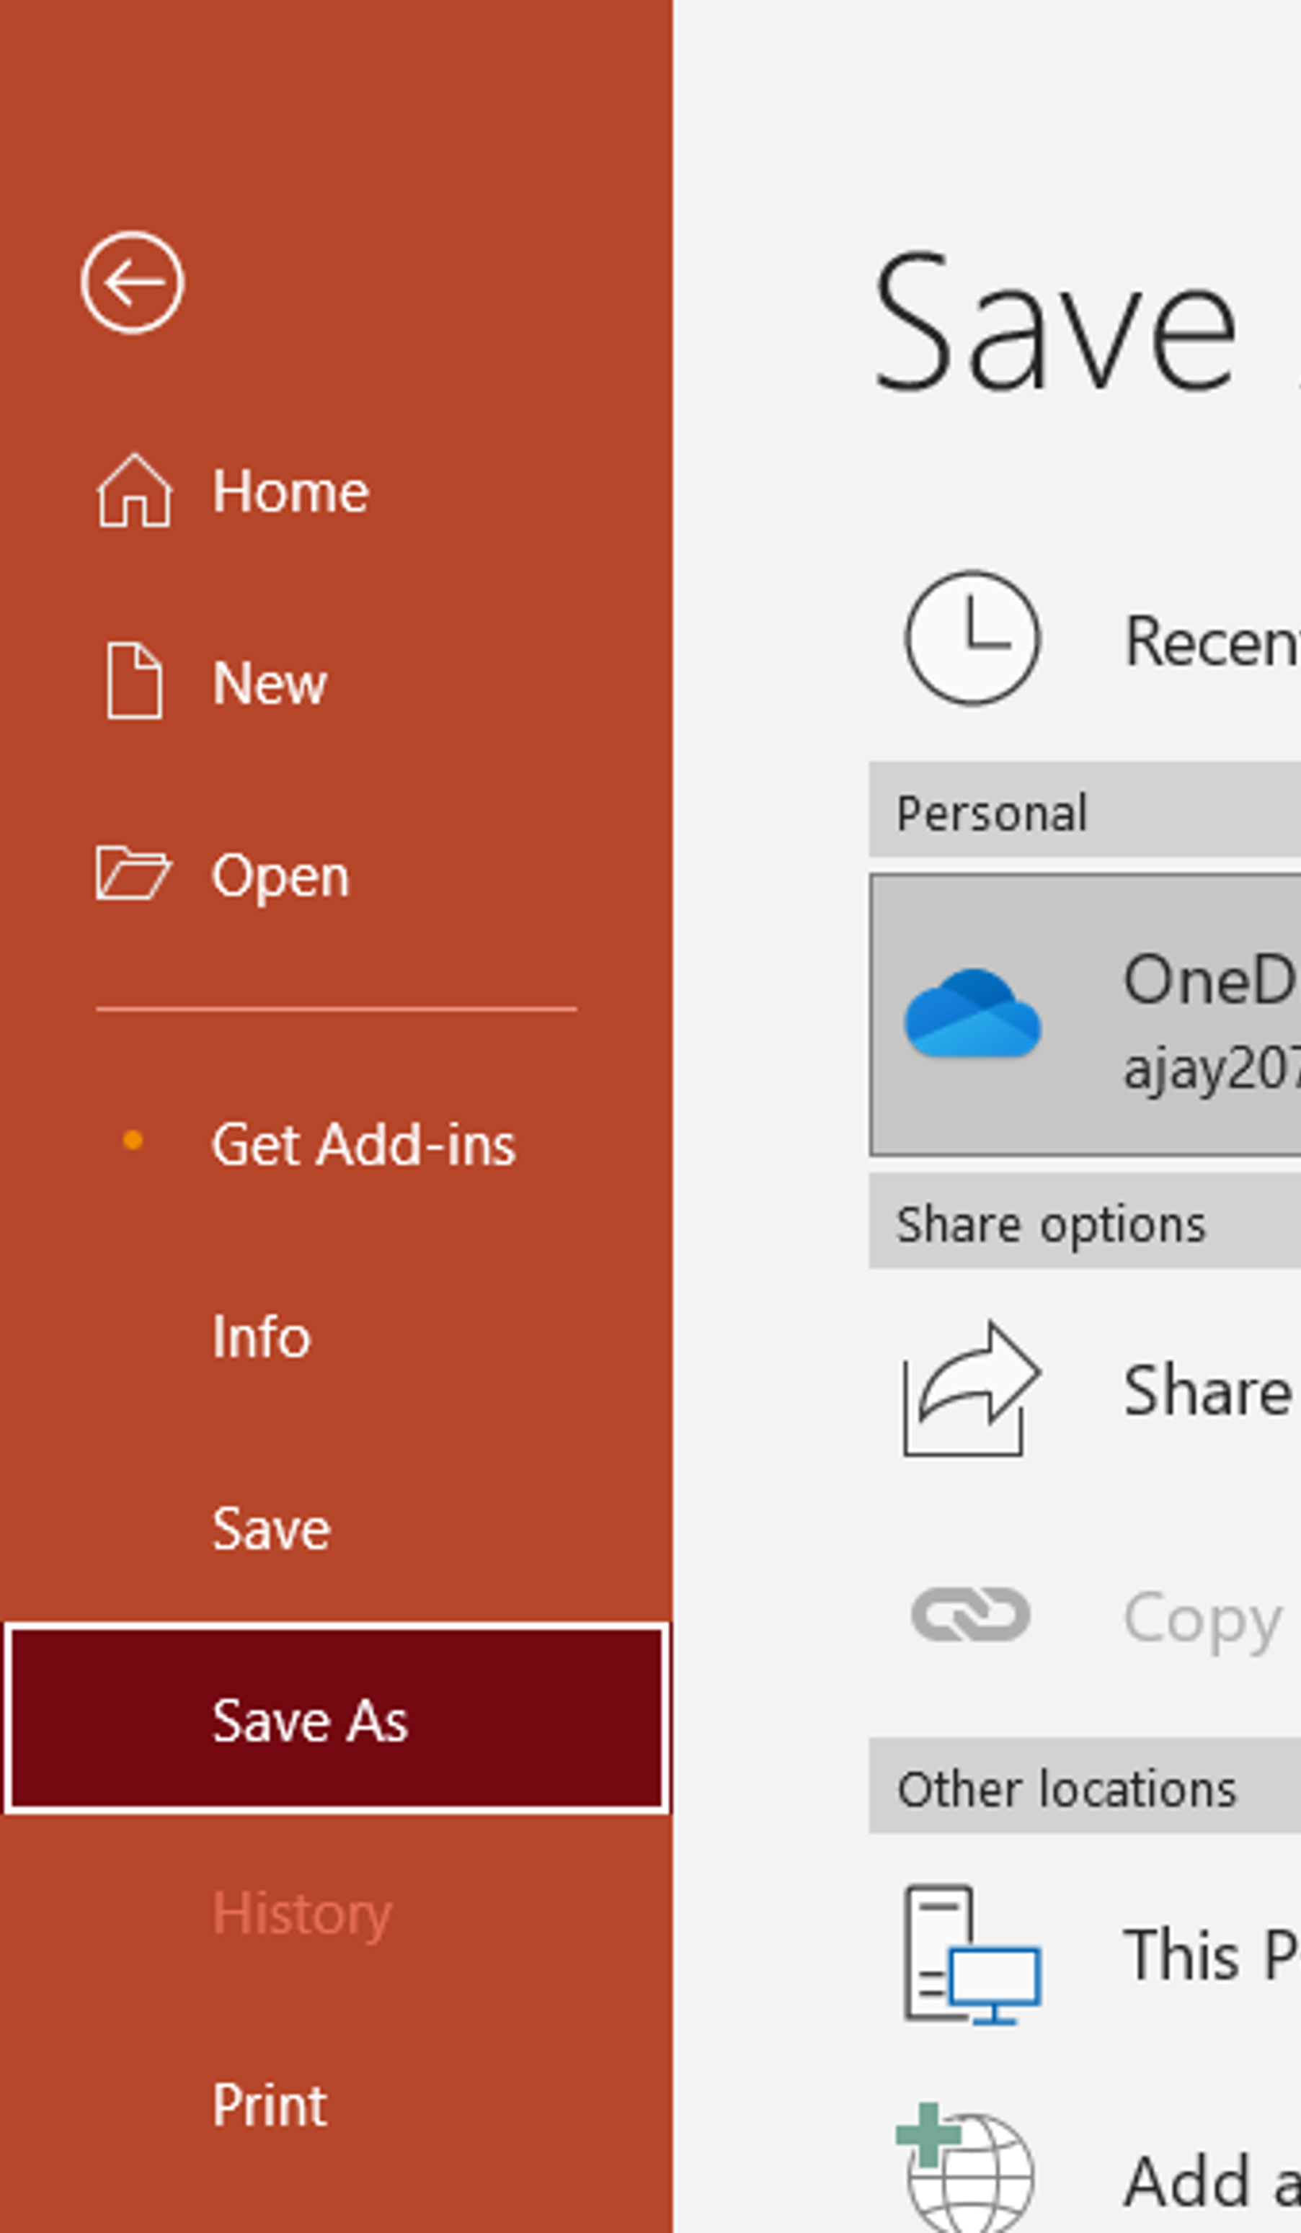The width and height of the screenshot is (1301, 2233).
Task: Click Save in the sidebar
Action: (x=271, y=1528)
